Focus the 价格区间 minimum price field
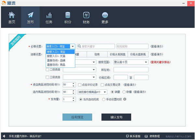The height and width of the screenshot is (140, 195). coord(121,77)
